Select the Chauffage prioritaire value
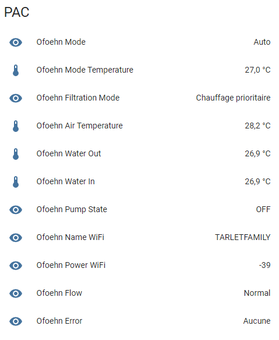 (233, 98)
